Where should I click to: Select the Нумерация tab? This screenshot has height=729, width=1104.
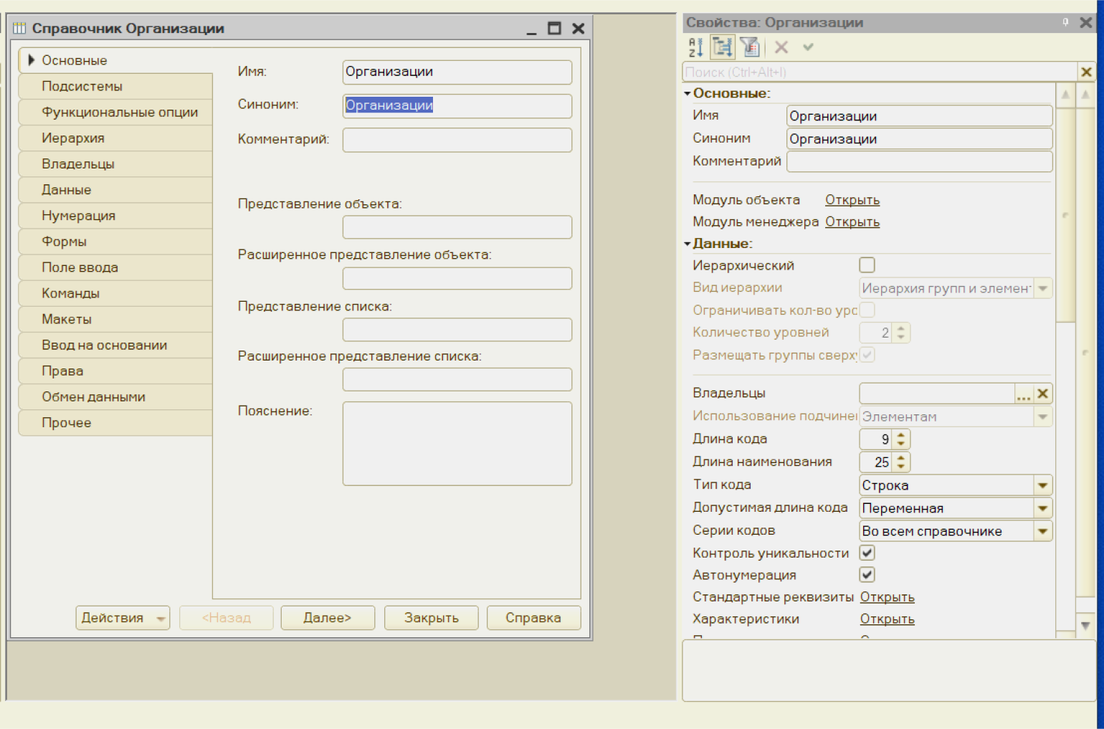pos(78,216)
